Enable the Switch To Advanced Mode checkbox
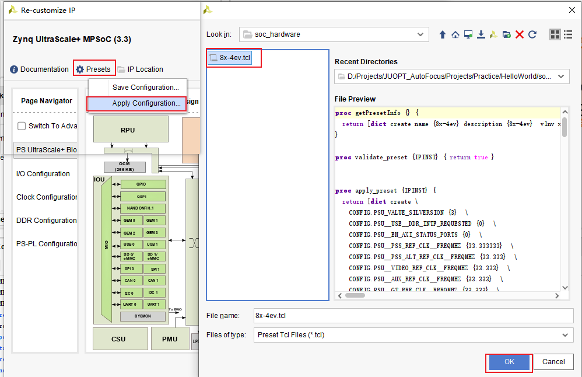Screen dimensions: 582x377 pyautogui.click(x=22, y=126)
